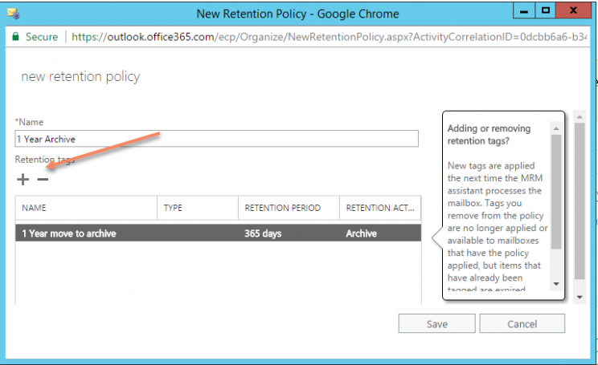Click the Cancel button
Screen dimensions: 598x365
coord(522,324)
